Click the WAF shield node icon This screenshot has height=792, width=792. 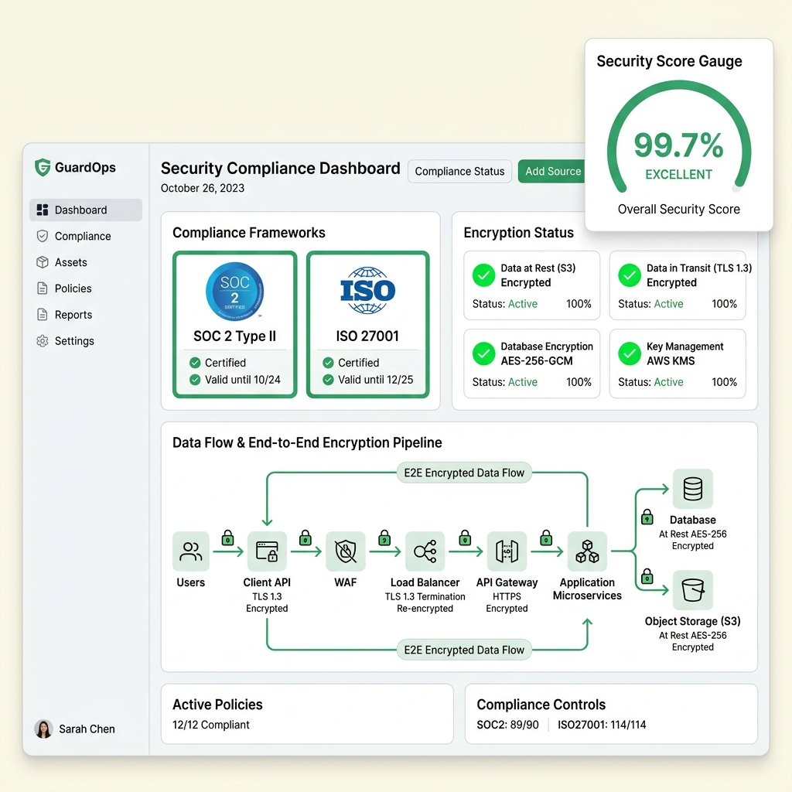coord(346,551)
